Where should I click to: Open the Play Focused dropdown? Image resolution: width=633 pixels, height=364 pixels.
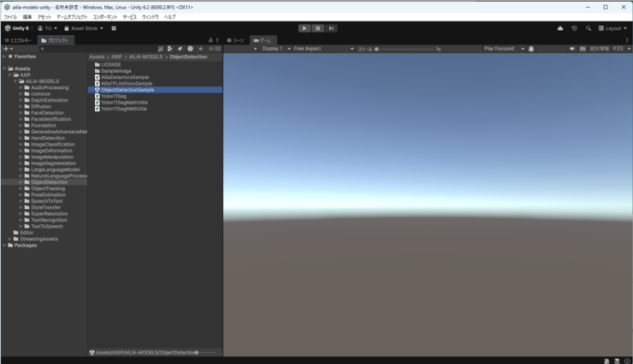pos(503,49)
